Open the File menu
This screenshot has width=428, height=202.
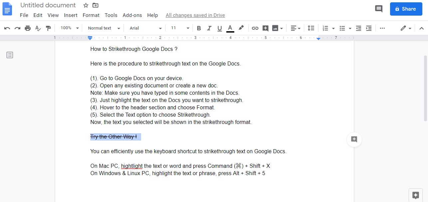pos(24,15)
